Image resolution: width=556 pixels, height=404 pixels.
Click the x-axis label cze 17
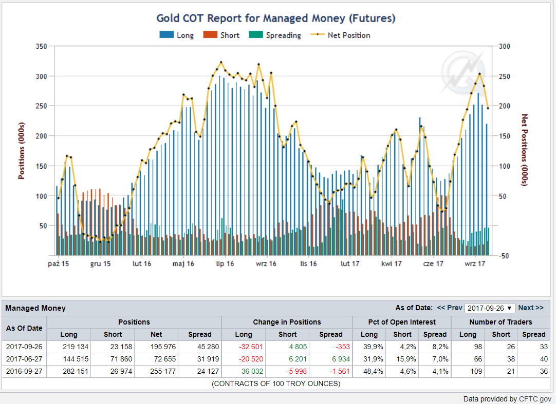click(433, 264)
